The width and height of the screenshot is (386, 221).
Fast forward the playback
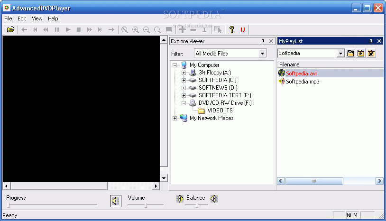pyautogui.click(x=89, y=30)
